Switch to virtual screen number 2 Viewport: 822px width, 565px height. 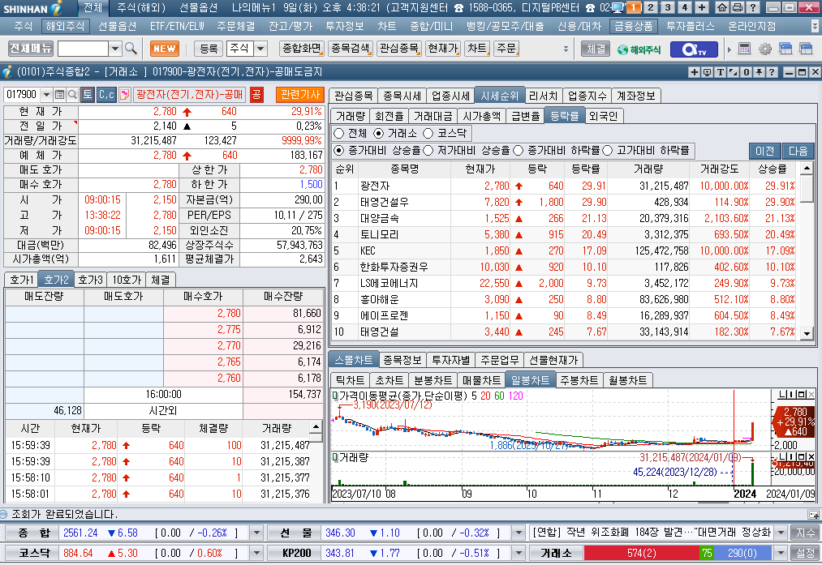point(651,7)
